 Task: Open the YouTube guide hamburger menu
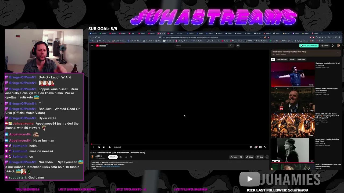point(92,46)
